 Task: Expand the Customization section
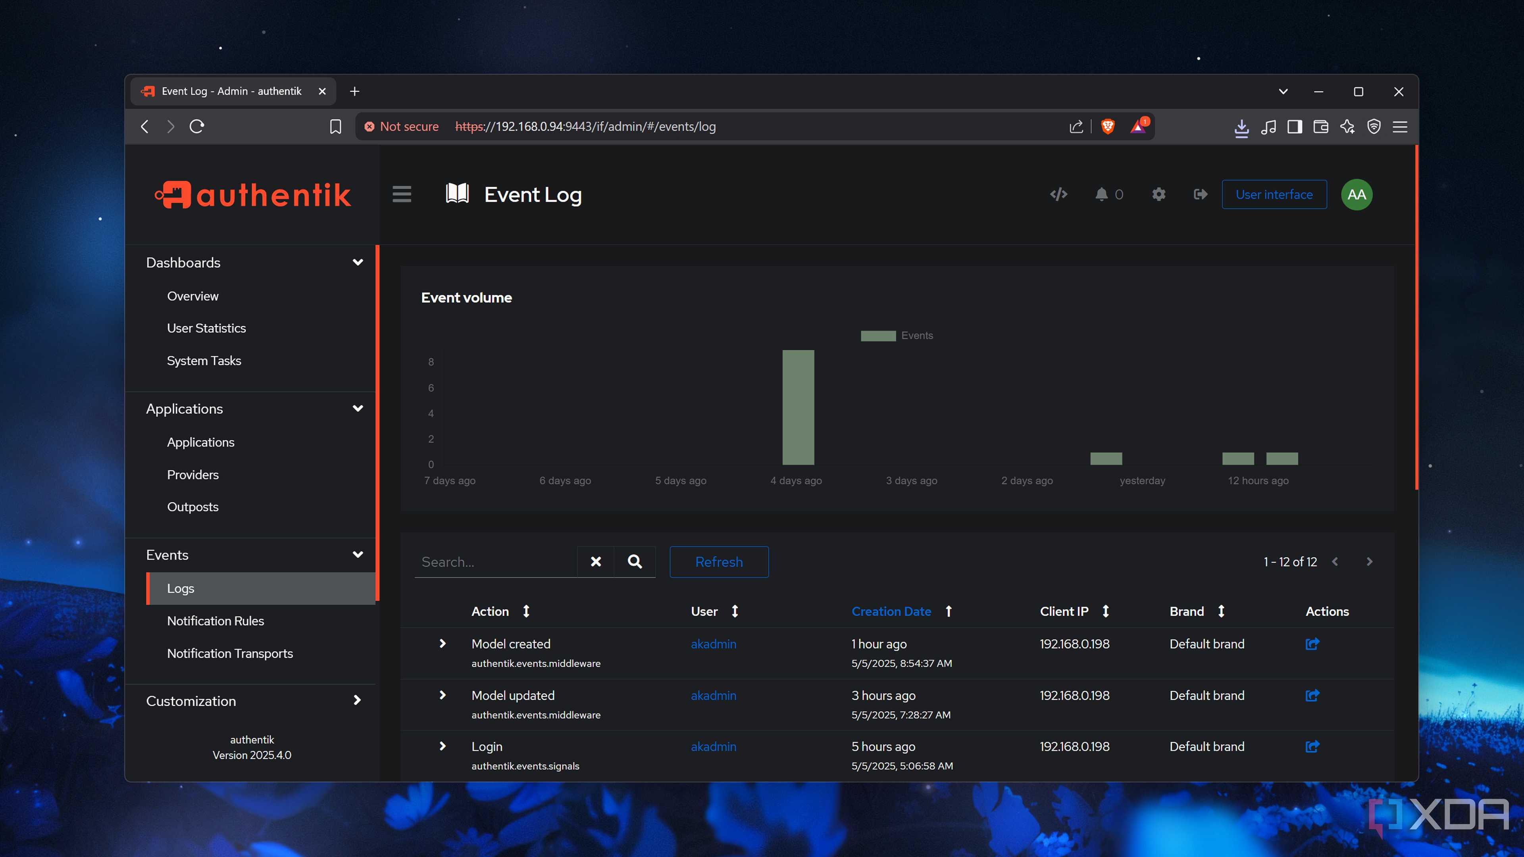(x=358, y=700)
